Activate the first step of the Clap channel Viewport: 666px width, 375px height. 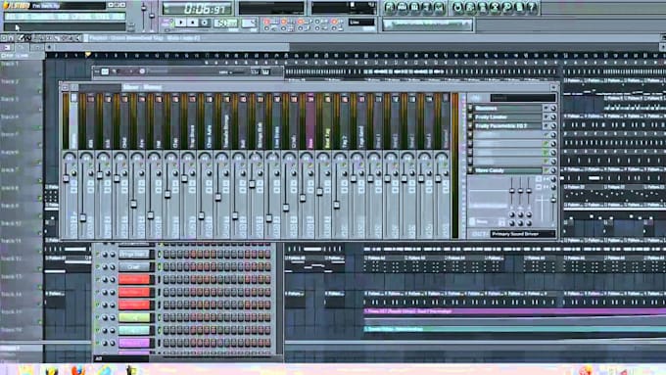tap(166, 266)
